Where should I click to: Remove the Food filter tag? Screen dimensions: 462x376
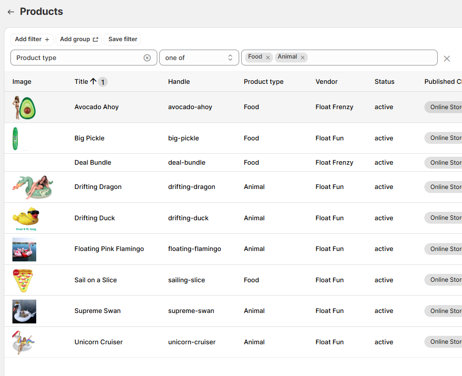268,58
